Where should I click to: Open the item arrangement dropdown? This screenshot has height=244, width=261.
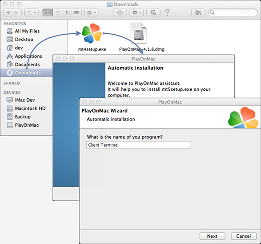91,12
